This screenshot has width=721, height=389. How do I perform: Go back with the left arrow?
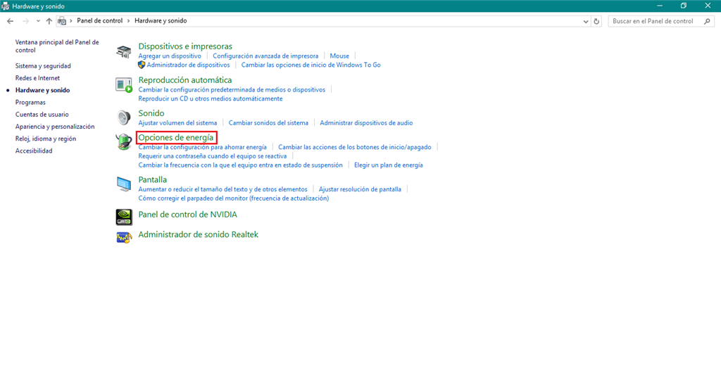10,21
